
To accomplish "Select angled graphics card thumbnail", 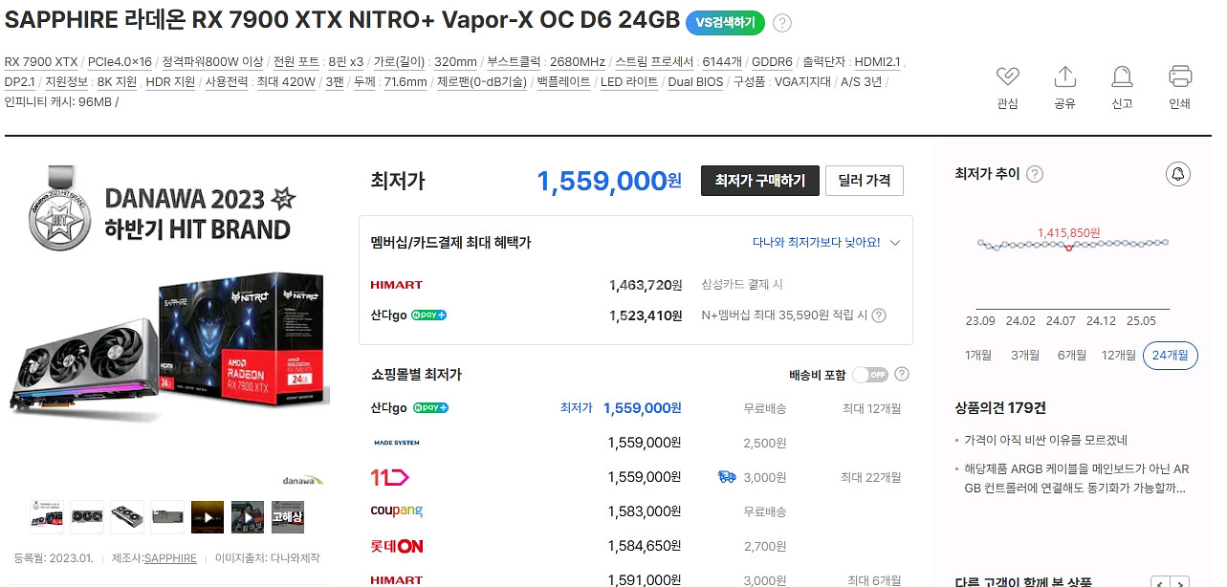I will tap(127, 517).
